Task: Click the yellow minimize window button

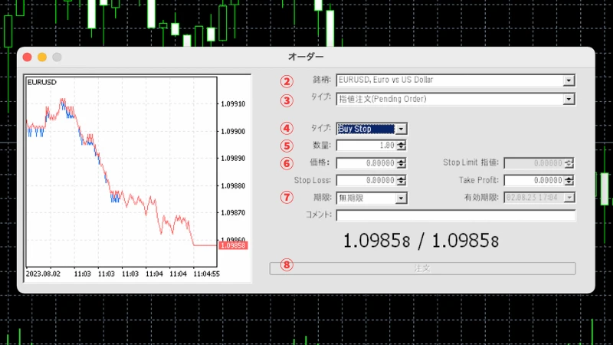Action: (42, 57)
